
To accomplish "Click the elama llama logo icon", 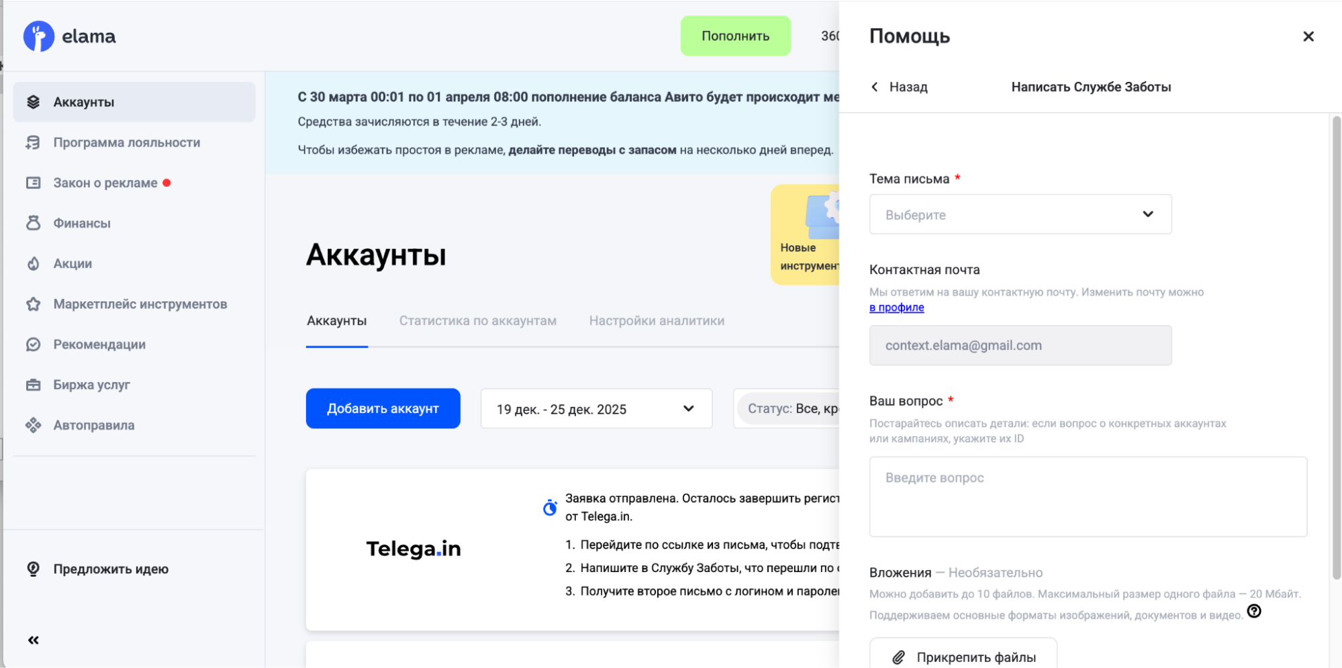I will pyautogui.click(x=38, y=36).
